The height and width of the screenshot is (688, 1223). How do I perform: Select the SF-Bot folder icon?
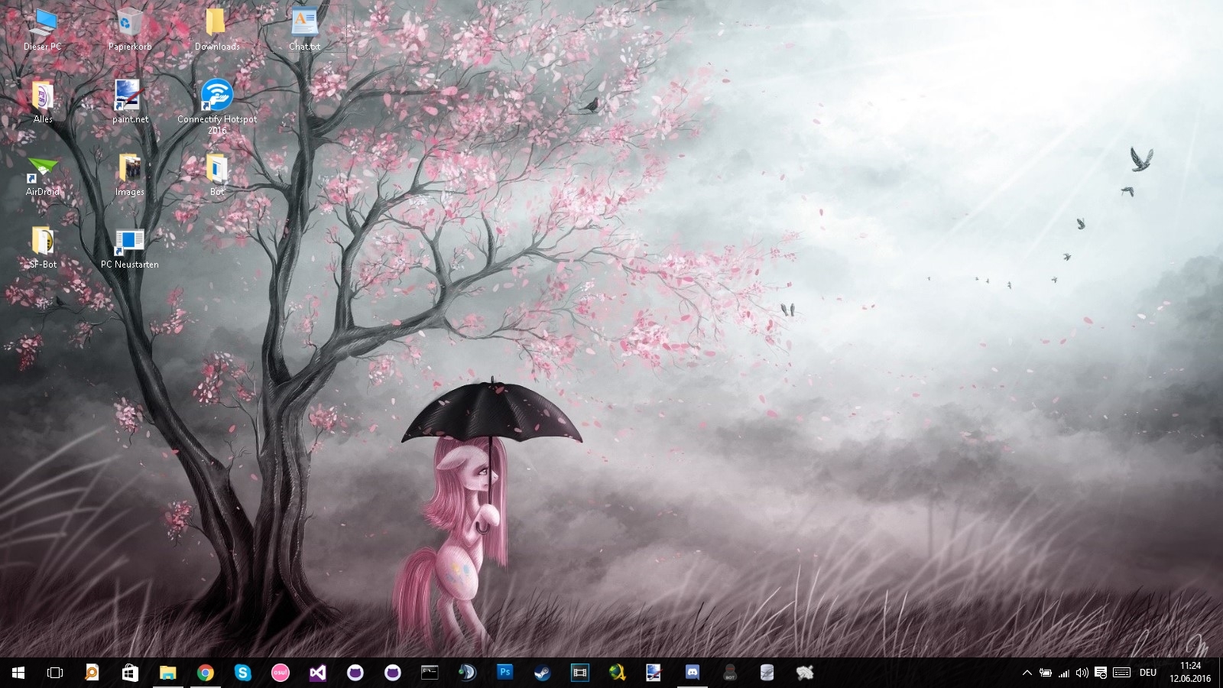(43, 248)
